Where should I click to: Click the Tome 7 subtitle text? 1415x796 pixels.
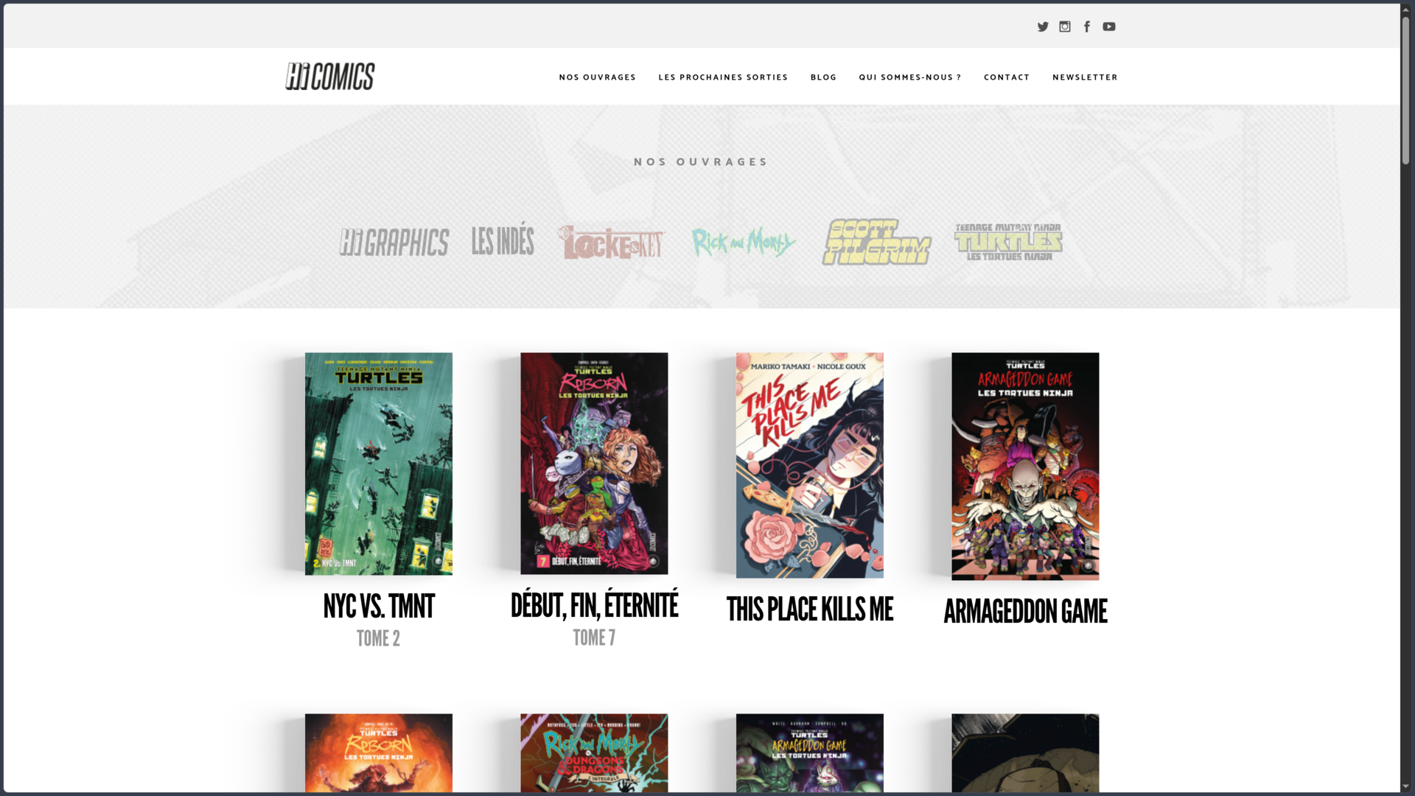pyautogui.click(x=594, y=638)
